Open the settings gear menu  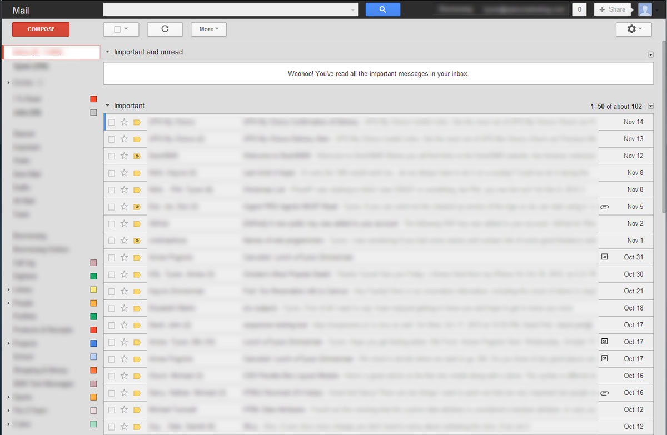click(x=634, y=29)
